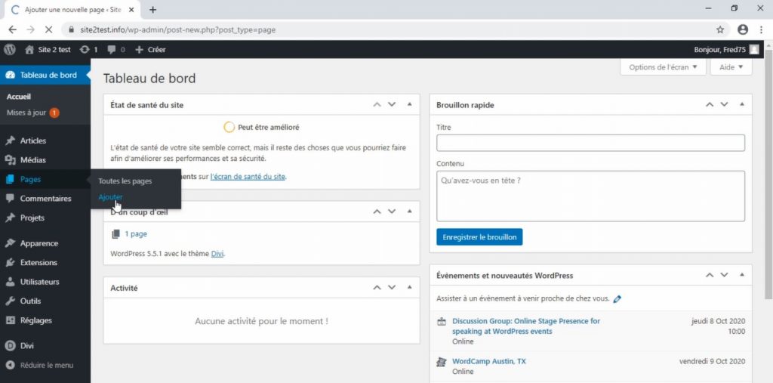Screen dimensions: 773x383
Task: Open Réglages settings icon in sidebar
Action: (x=10, y=320)
